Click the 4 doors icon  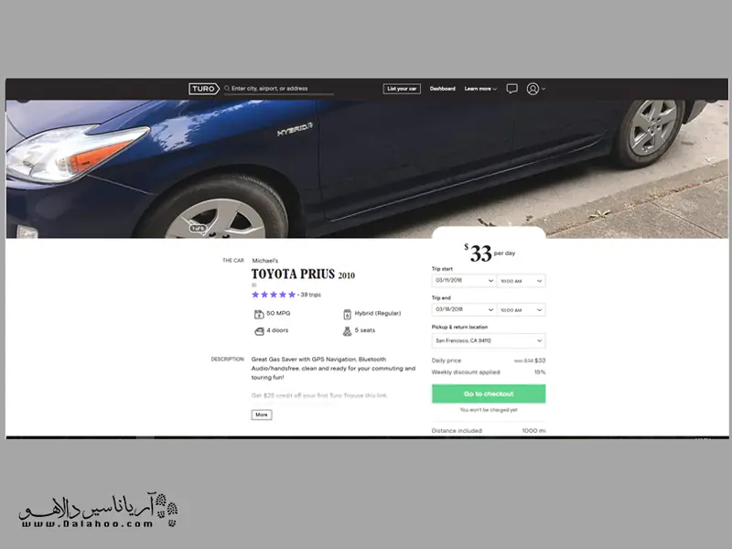point(259,331)
